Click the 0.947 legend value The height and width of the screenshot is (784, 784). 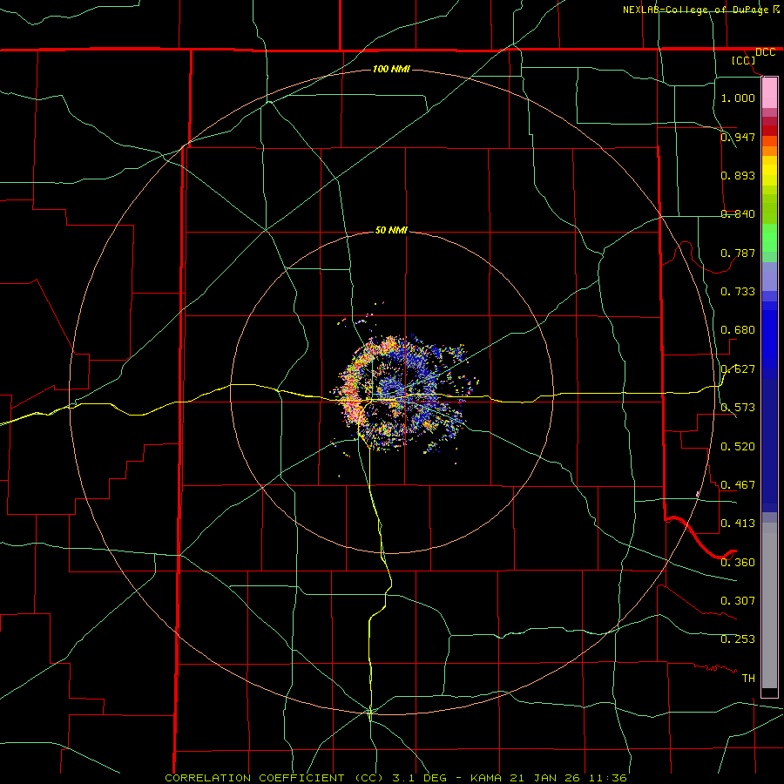pyautogui.click(x=738, y=137)
